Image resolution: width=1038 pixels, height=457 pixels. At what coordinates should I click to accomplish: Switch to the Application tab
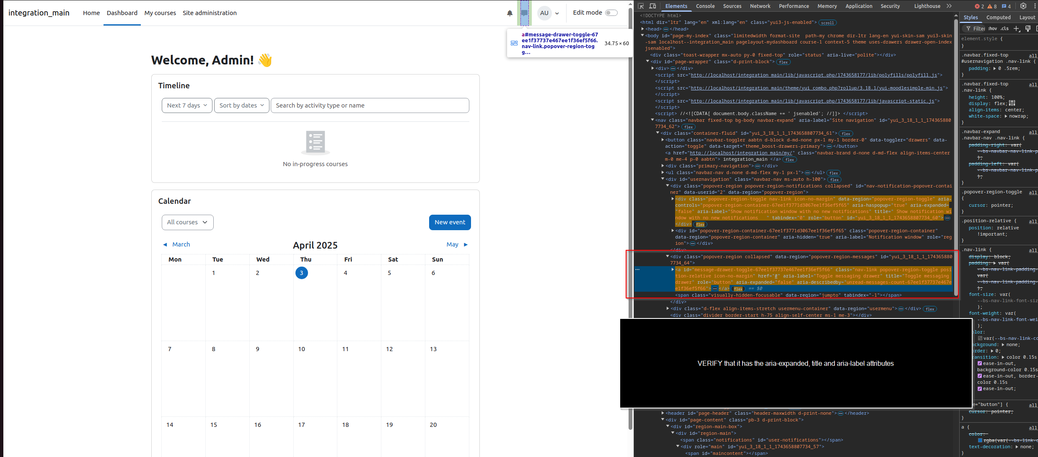point(859,6)
